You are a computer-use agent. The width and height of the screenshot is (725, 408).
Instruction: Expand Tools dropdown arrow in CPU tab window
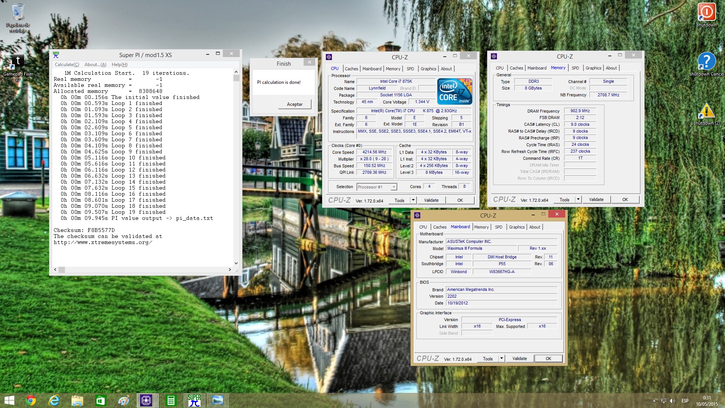[413, 201]
